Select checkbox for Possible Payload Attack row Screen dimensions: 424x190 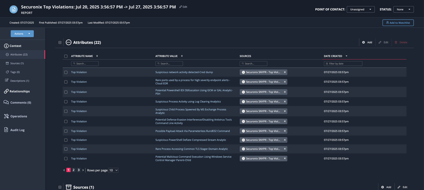click(66, 131)
